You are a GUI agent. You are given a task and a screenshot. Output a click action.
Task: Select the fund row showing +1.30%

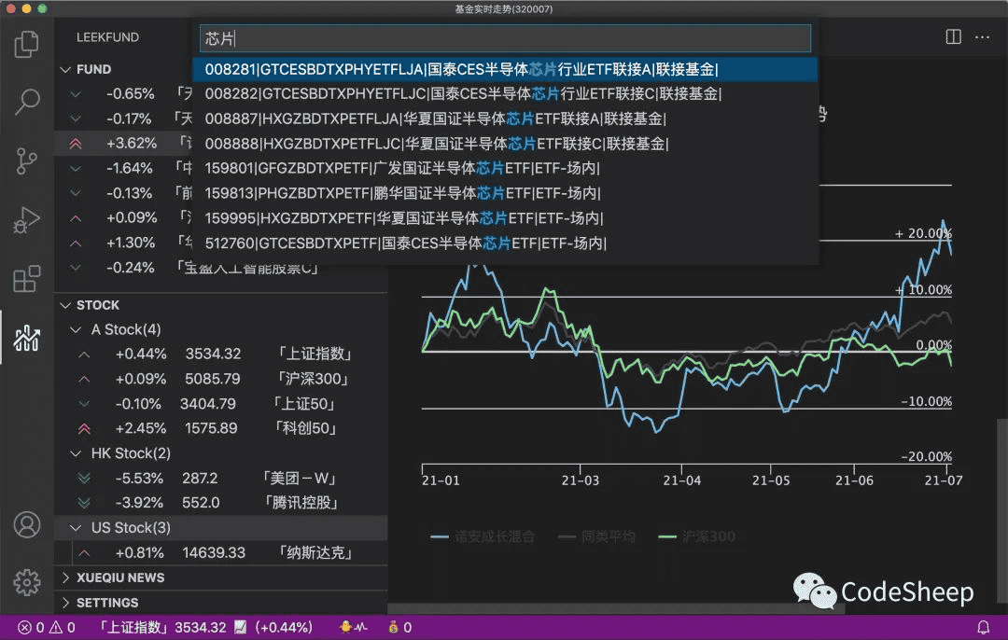click(x=125, y=243)
